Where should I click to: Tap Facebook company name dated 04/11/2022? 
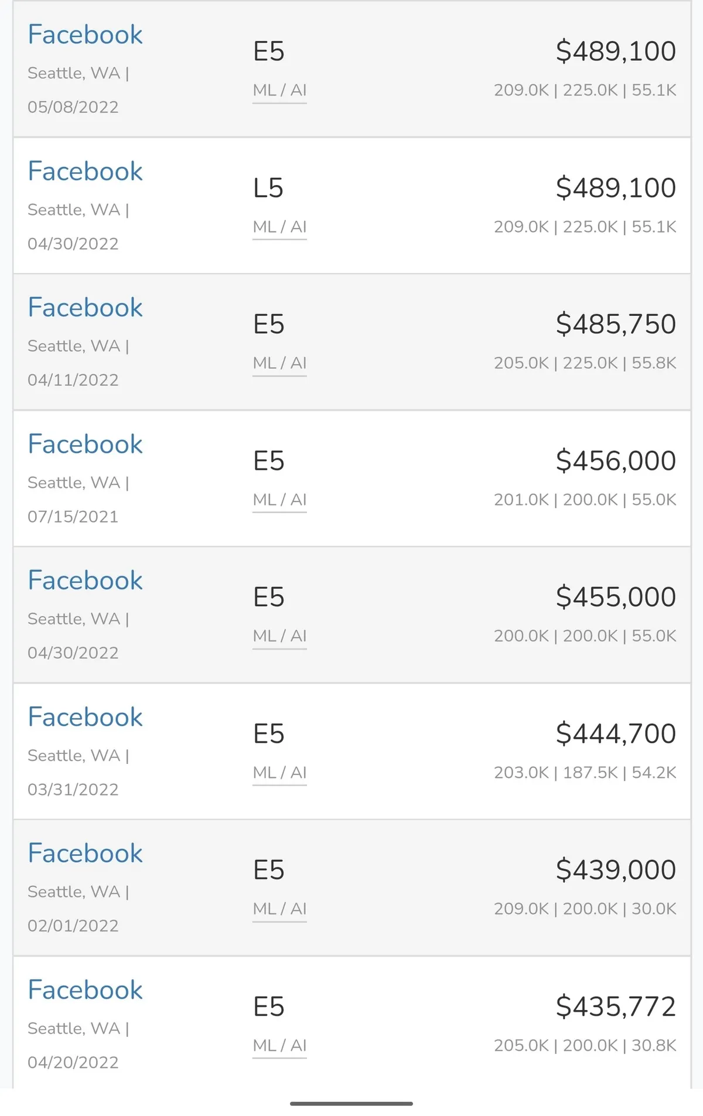pyautogui.click(x=86, y=308)
